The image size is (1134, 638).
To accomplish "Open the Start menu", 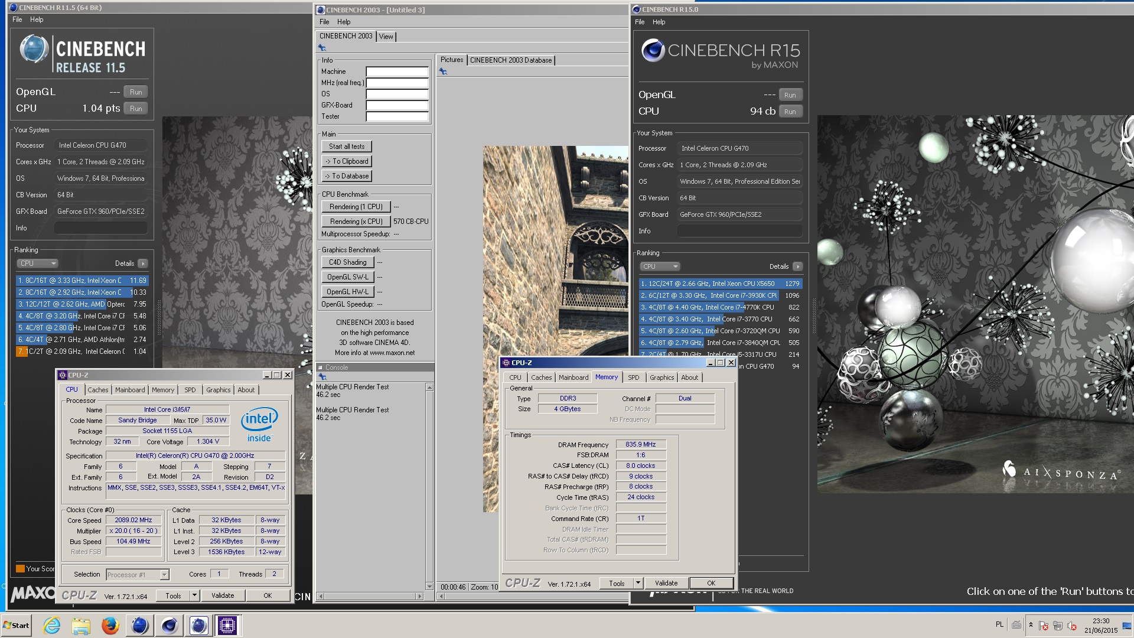I will click(x=17, y=626).
